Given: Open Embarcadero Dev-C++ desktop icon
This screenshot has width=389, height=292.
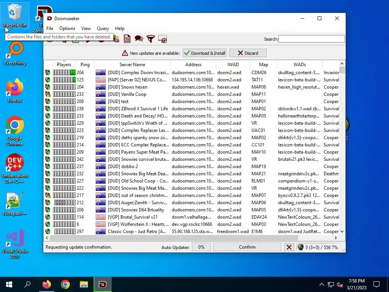Looking at the screenshot, I should tap(15, 168).
